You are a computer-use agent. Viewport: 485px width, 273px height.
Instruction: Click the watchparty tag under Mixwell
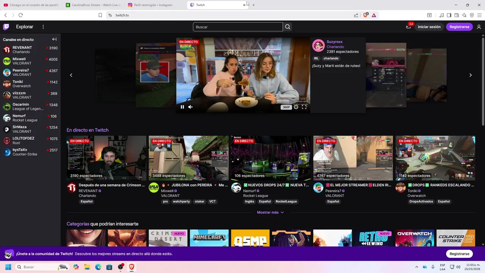pyautogui.click(x=181, y=201)
